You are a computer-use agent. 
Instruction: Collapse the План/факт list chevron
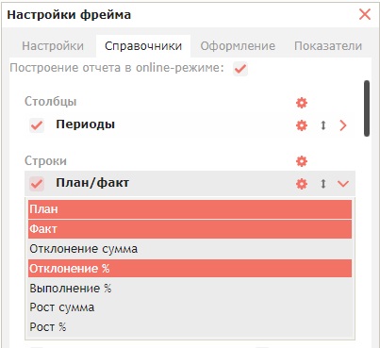click(343, 184)
